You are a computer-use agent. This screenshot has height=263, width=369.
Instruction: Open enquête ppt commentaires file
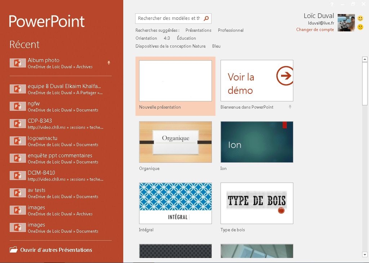61,158
